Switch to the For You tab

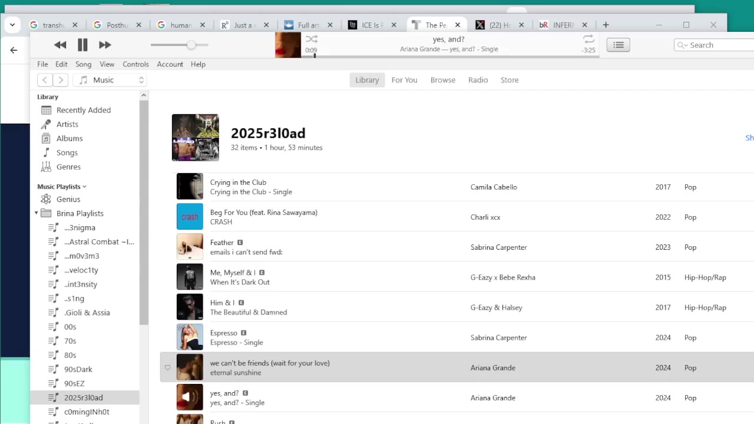tap(404, 80)
